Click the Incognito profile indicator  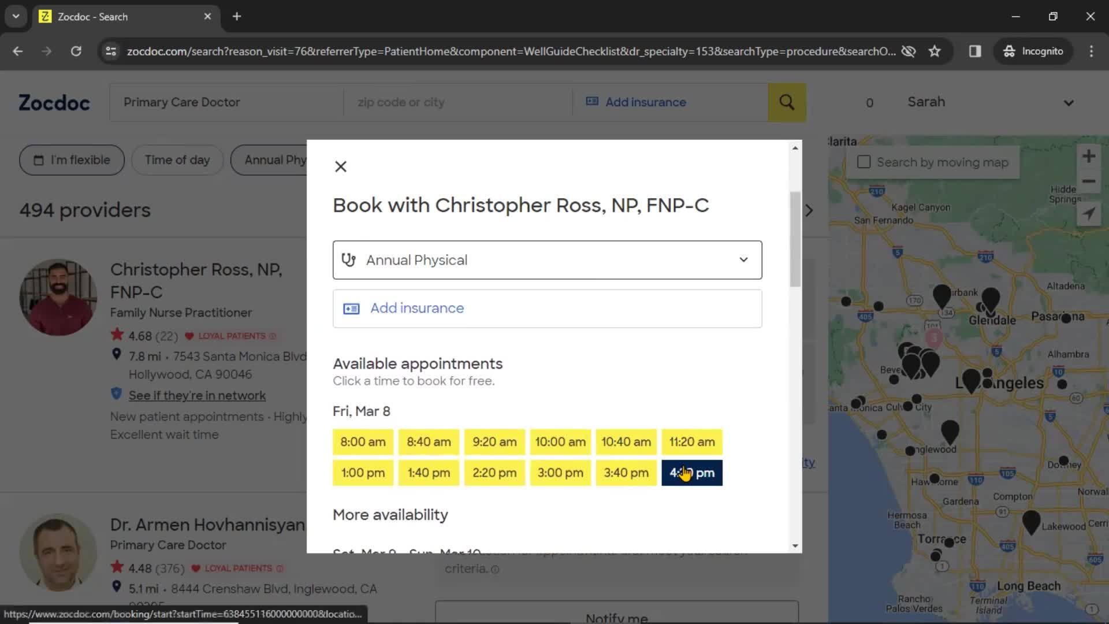click(x=1033, y=51)
